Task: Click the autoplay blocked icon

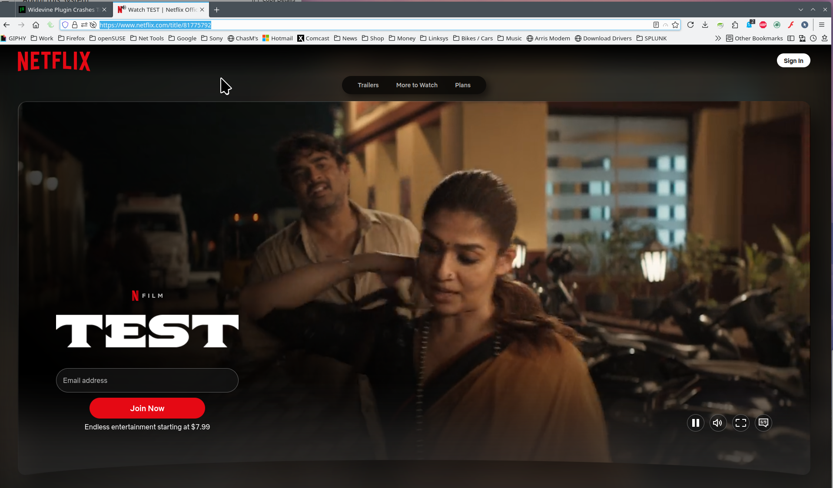Action: coord(93,25)
